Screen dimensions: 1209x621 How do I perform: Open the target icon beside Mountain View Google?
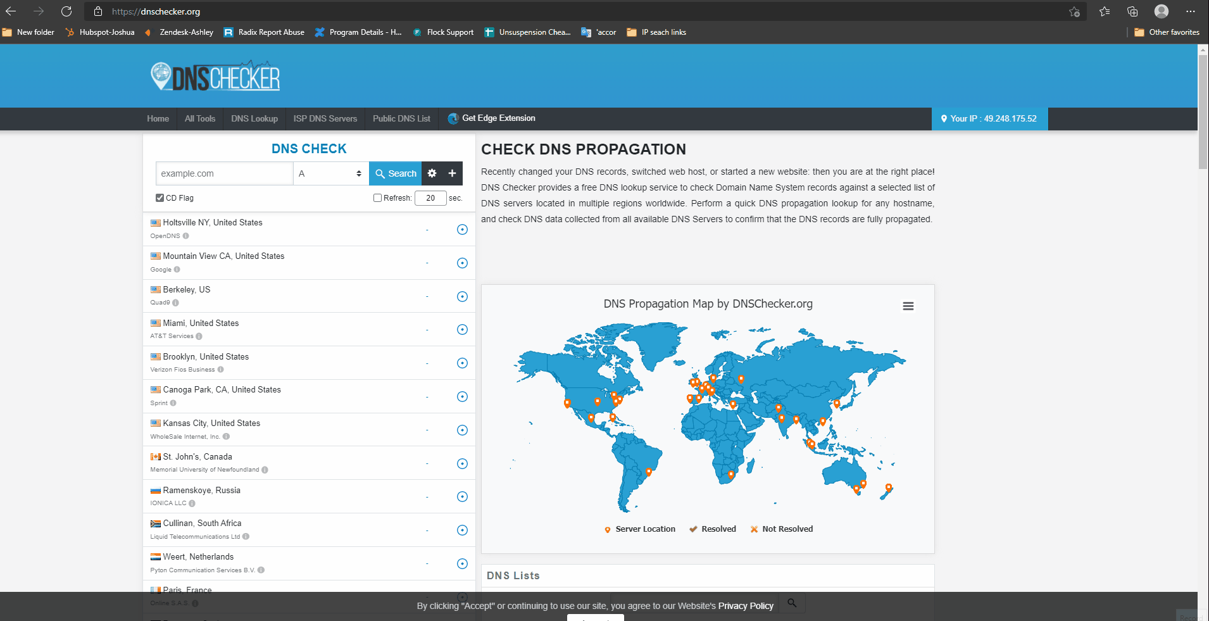point(462,263)
